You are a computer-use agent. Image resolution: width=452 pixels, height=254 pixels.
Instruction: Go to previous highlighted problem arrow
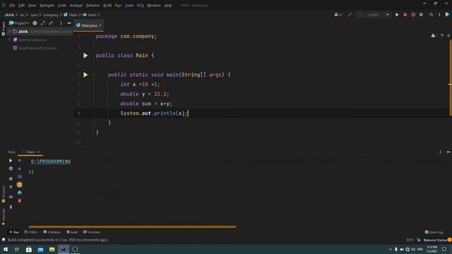pyautogui.click(x=442, y=36)
